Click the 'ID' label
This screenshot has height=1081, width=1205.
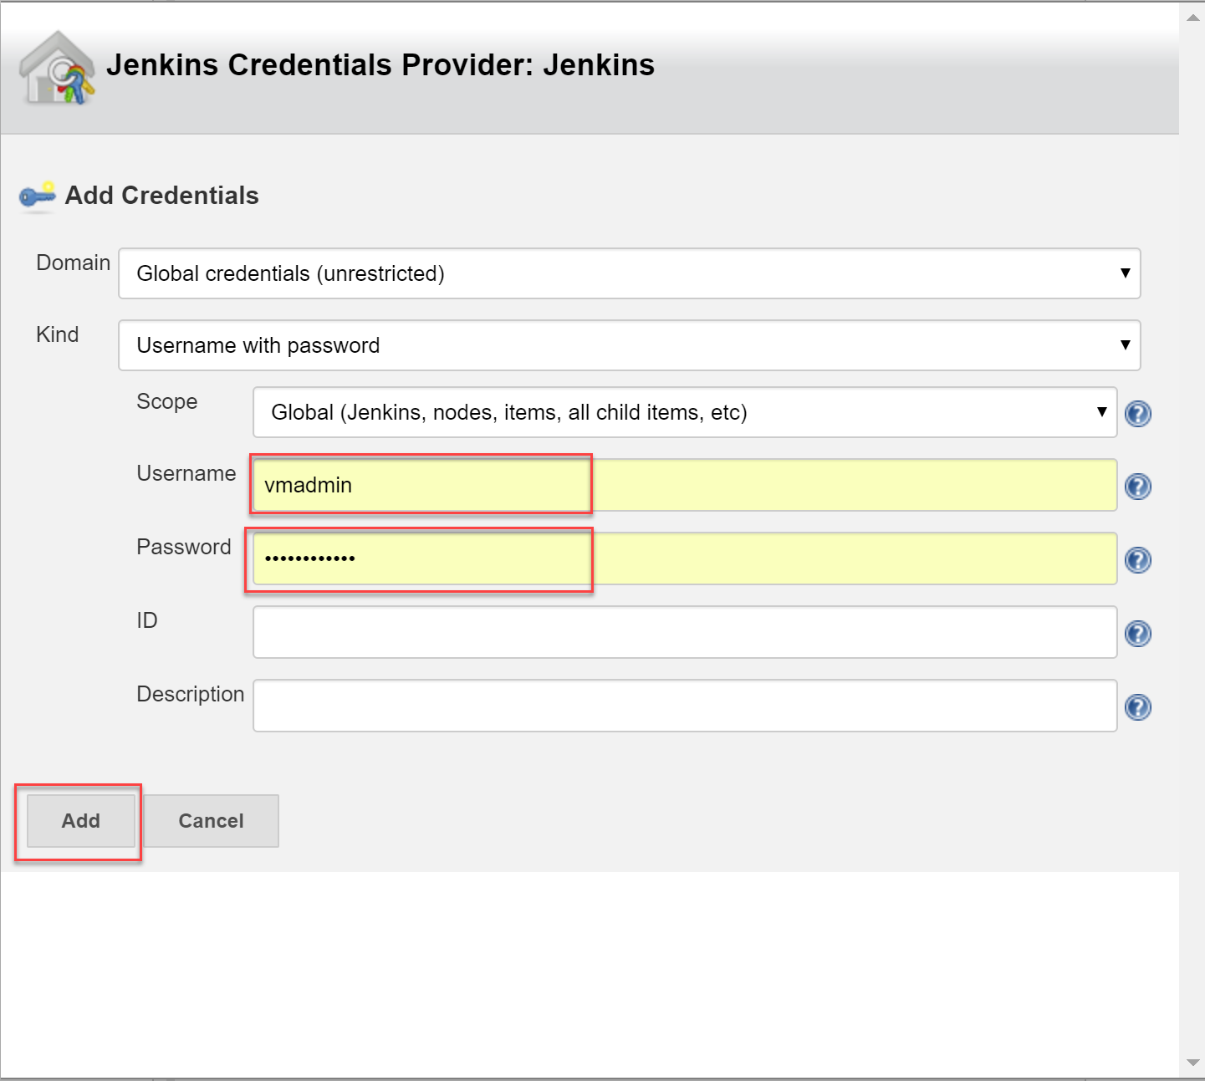coord(147,620)
